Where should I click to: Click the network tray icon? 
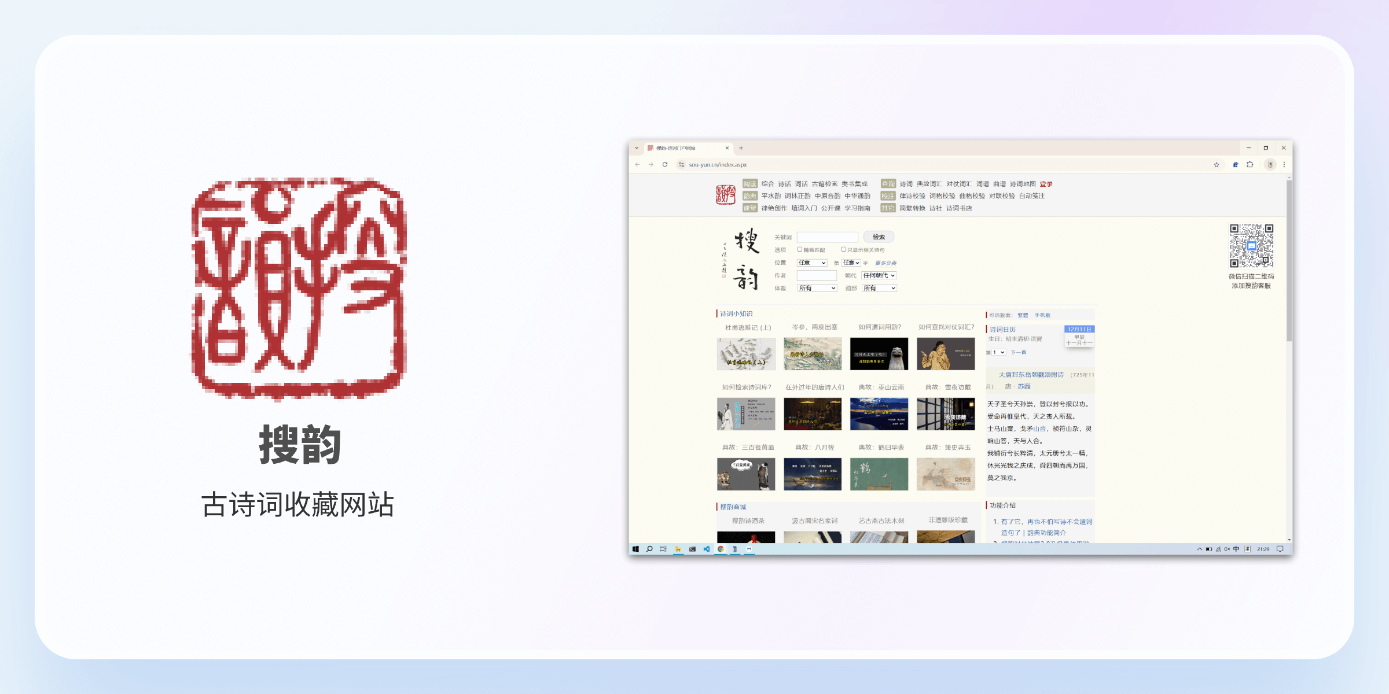pos(1218,549)
